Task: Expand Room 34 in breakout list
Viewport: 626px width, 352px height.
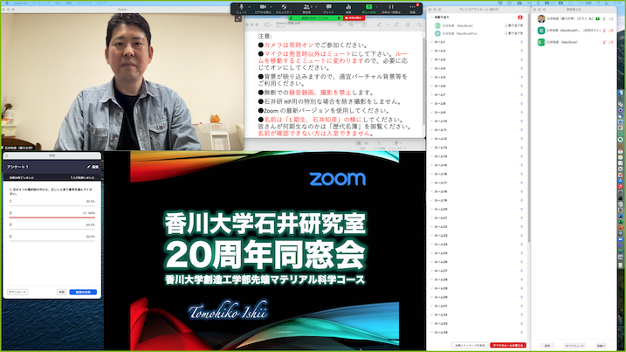Action: pyautogui.click(x=432, y=333)
